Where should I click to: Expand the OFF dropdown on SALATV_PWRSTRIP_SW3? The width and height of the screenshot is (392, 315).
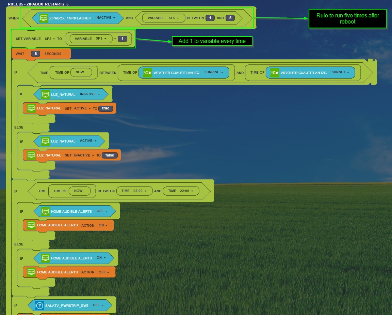pyautogui.click(x=98, y=305)
